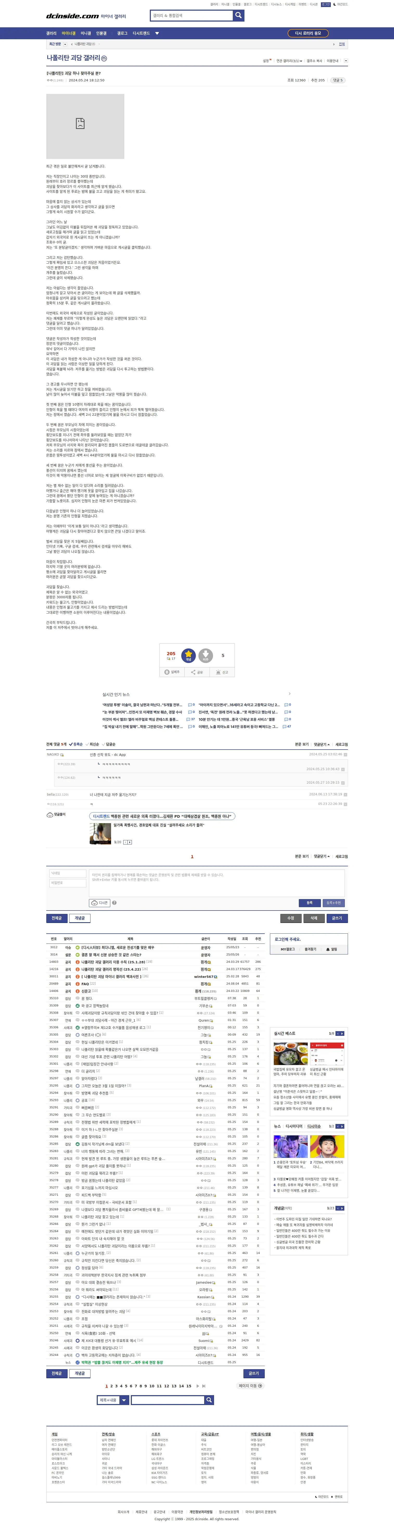Click the 삭제 delete button
The image size is (394, 1534).
click(314, 918)
